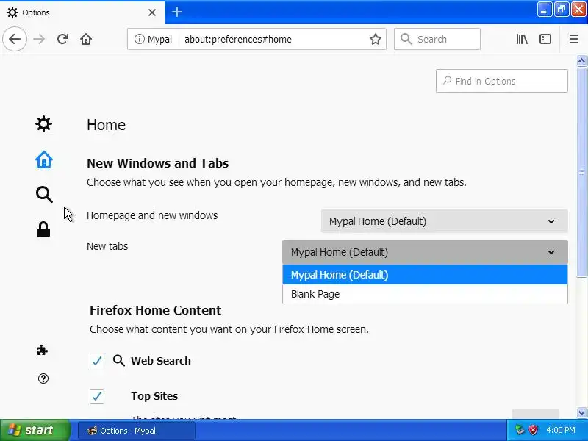
Task: Open the General settings gear icon
Action: (44, 124)
